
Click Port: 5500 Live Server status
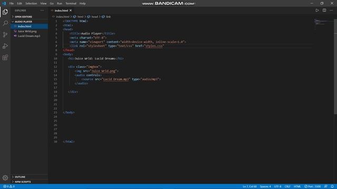click(312, 186)
